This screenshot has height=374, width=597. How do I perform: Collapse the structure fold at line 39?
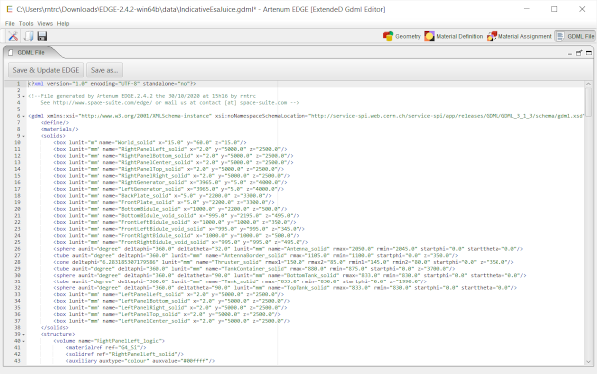(24, 334)
